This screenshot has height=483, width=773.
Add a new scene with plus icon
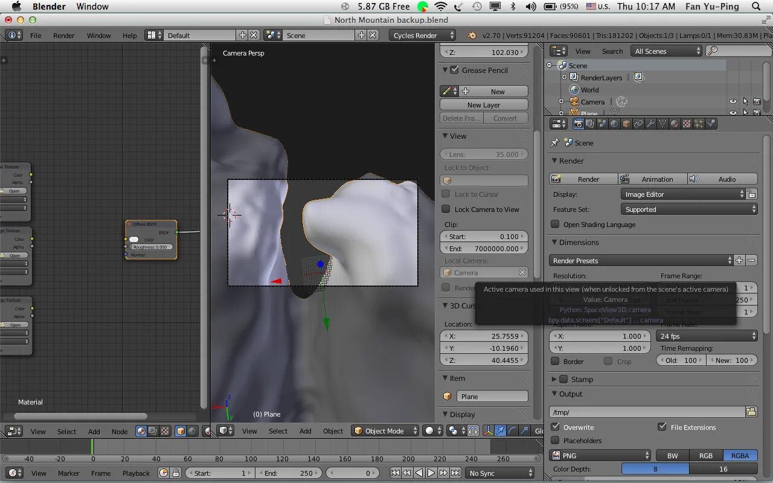point(361,35)
